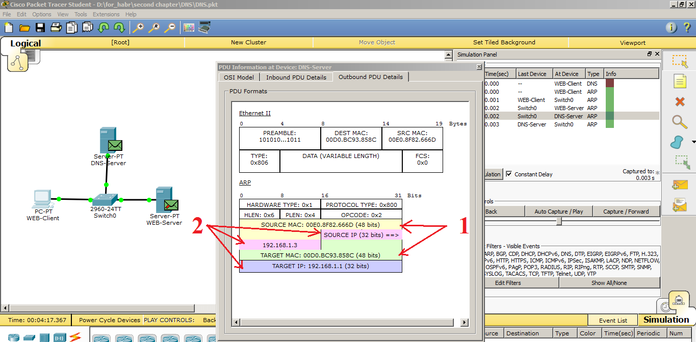The height and width of the screenshot is (342, 696).
Task: Print using the printer toolbar icon
Action: point(56,28)
